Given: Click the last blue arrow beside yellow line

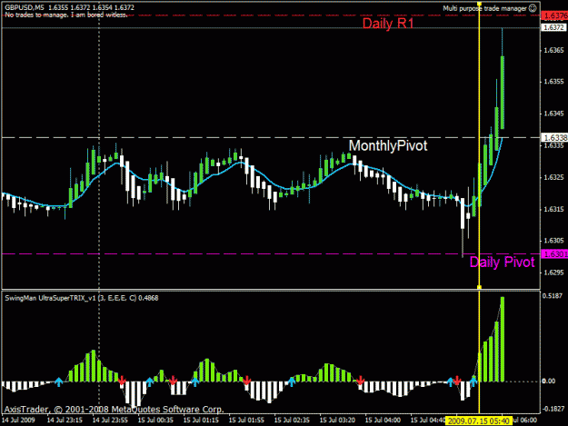Looking at the screenshot, I should (473, 381).
